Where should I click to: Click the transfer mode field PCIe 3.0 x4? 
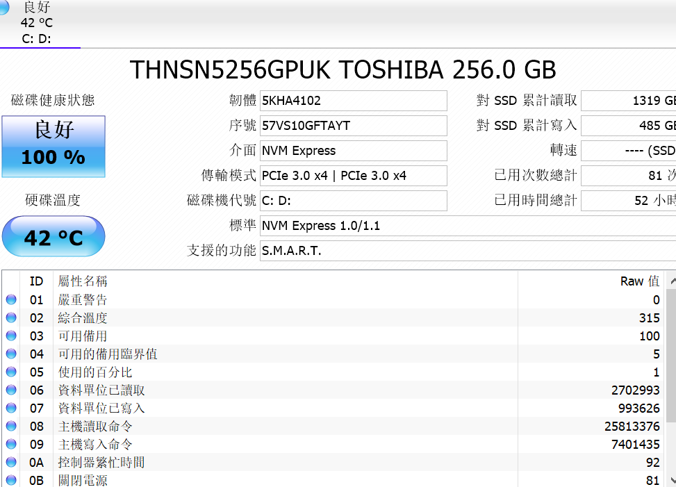tap(354, 176)
